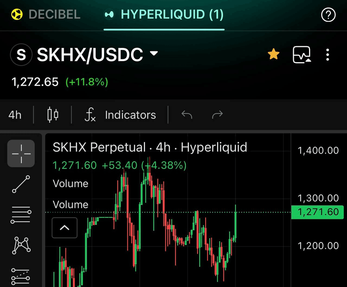Click the Hyperliquid logo icon in the tab
Screen dimensions: 347x287
109,14
